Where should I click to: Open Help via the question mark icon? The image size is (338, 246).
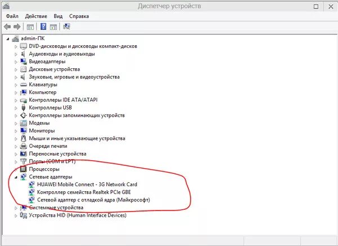43,27
